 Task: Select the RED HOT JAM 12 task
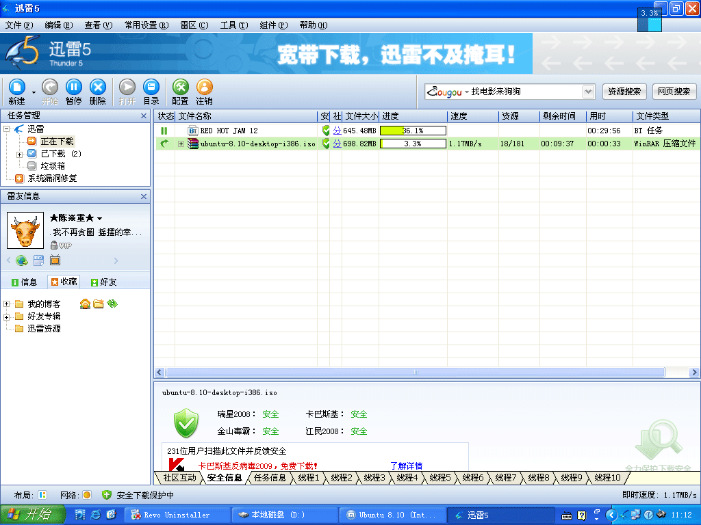(x=229, y=131)
